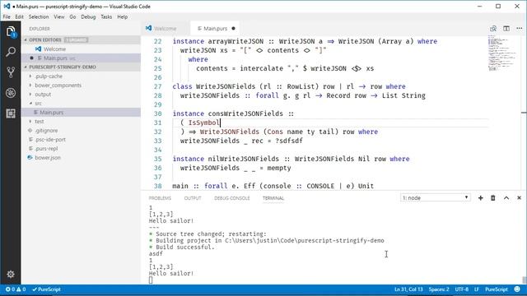
Task: Open the Manage gear icon
Action: coord(11,274)
